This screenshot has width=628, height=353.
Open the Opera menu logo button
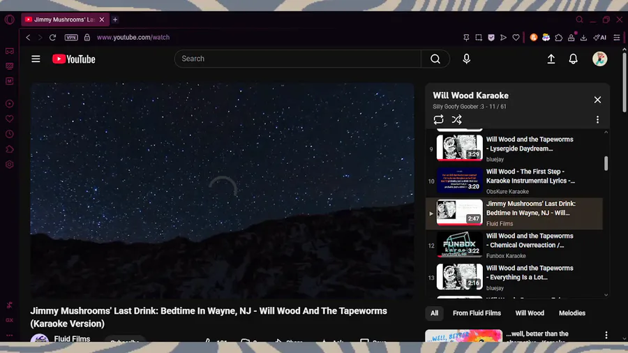10,20
